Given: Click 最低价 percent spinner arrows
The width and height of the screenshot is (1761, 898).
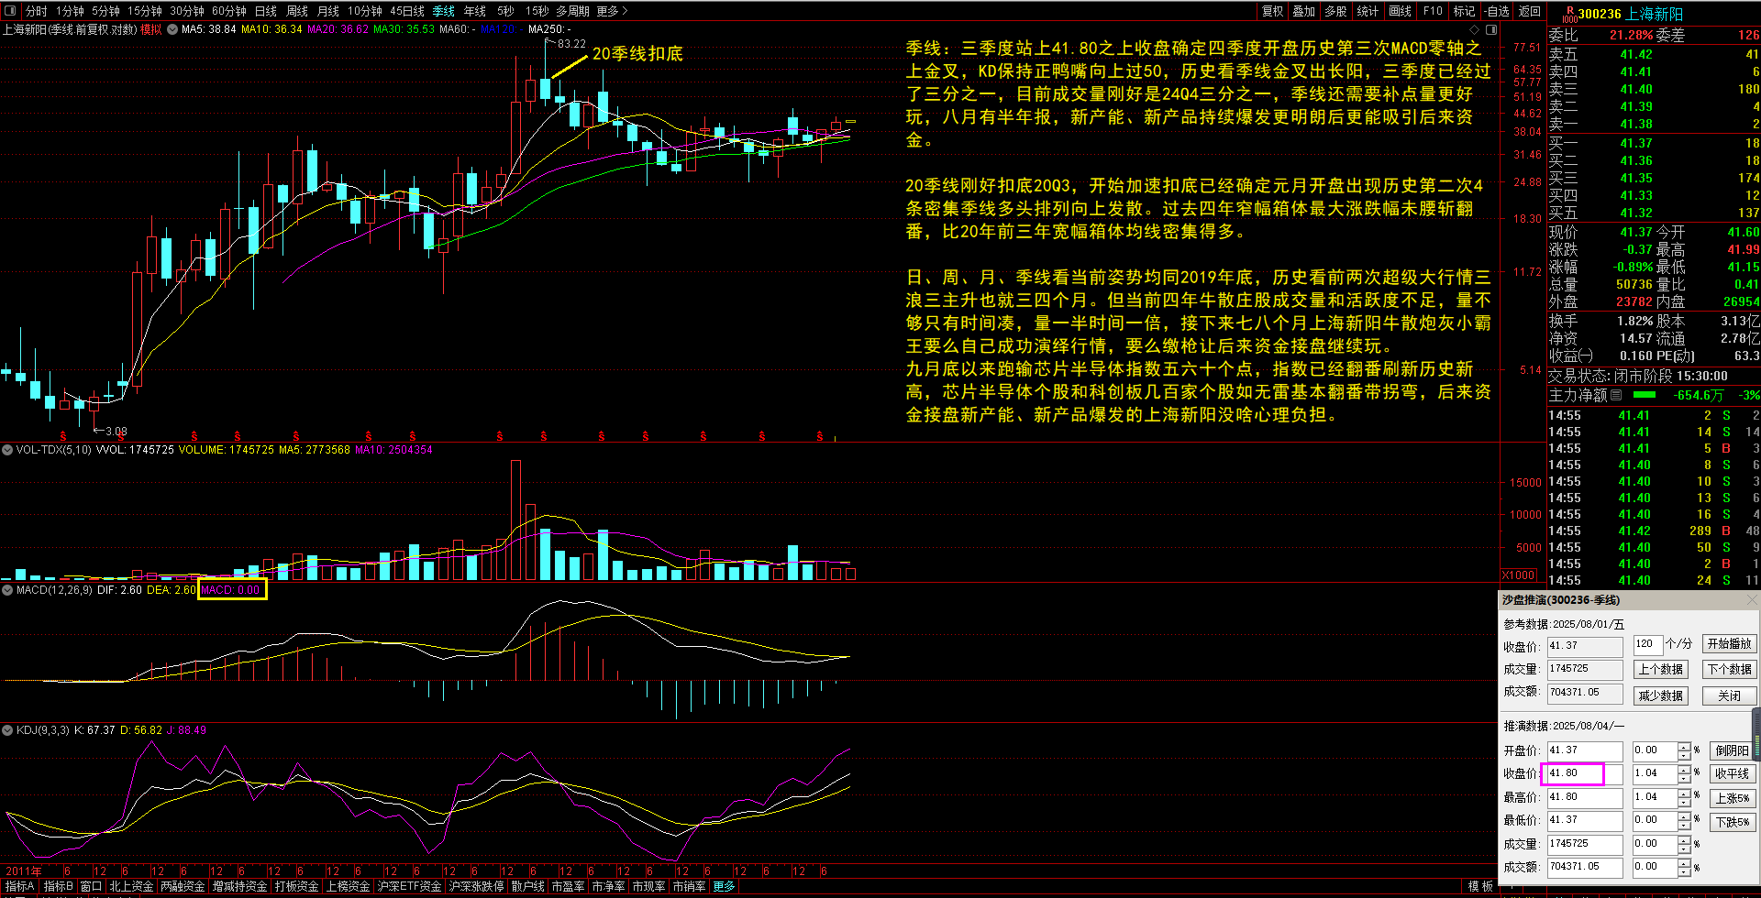Looking at the screenshot, I should (1684, 820).
